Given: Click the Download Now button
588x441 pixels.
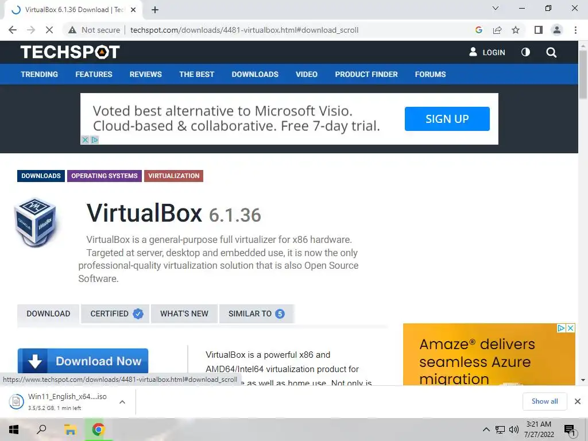Looking at the screenshot, I should coord(83,361).
